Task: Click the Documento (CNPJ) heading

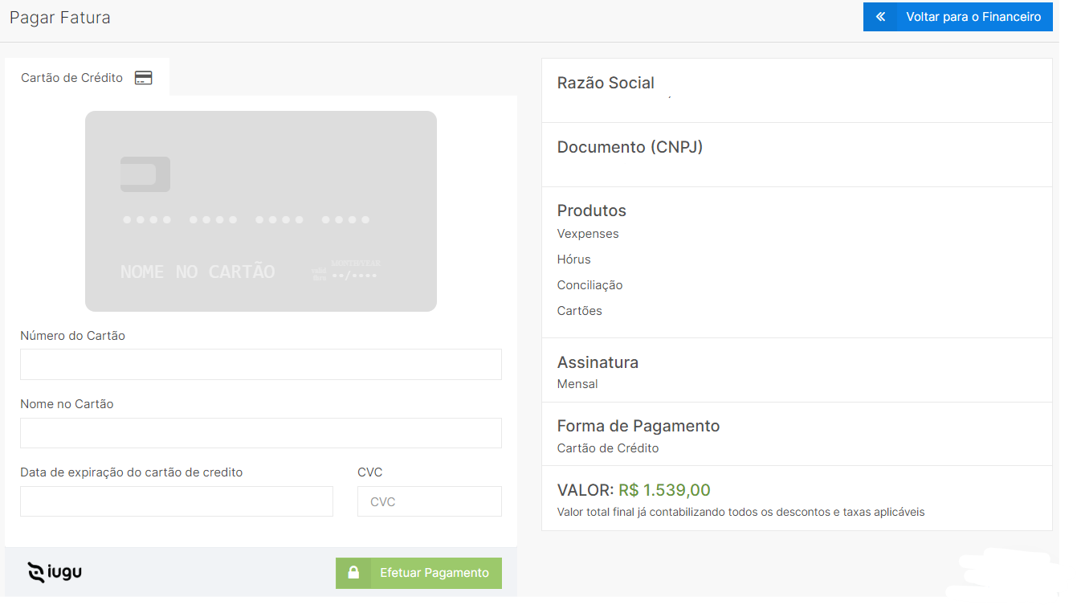Action: 630,147
